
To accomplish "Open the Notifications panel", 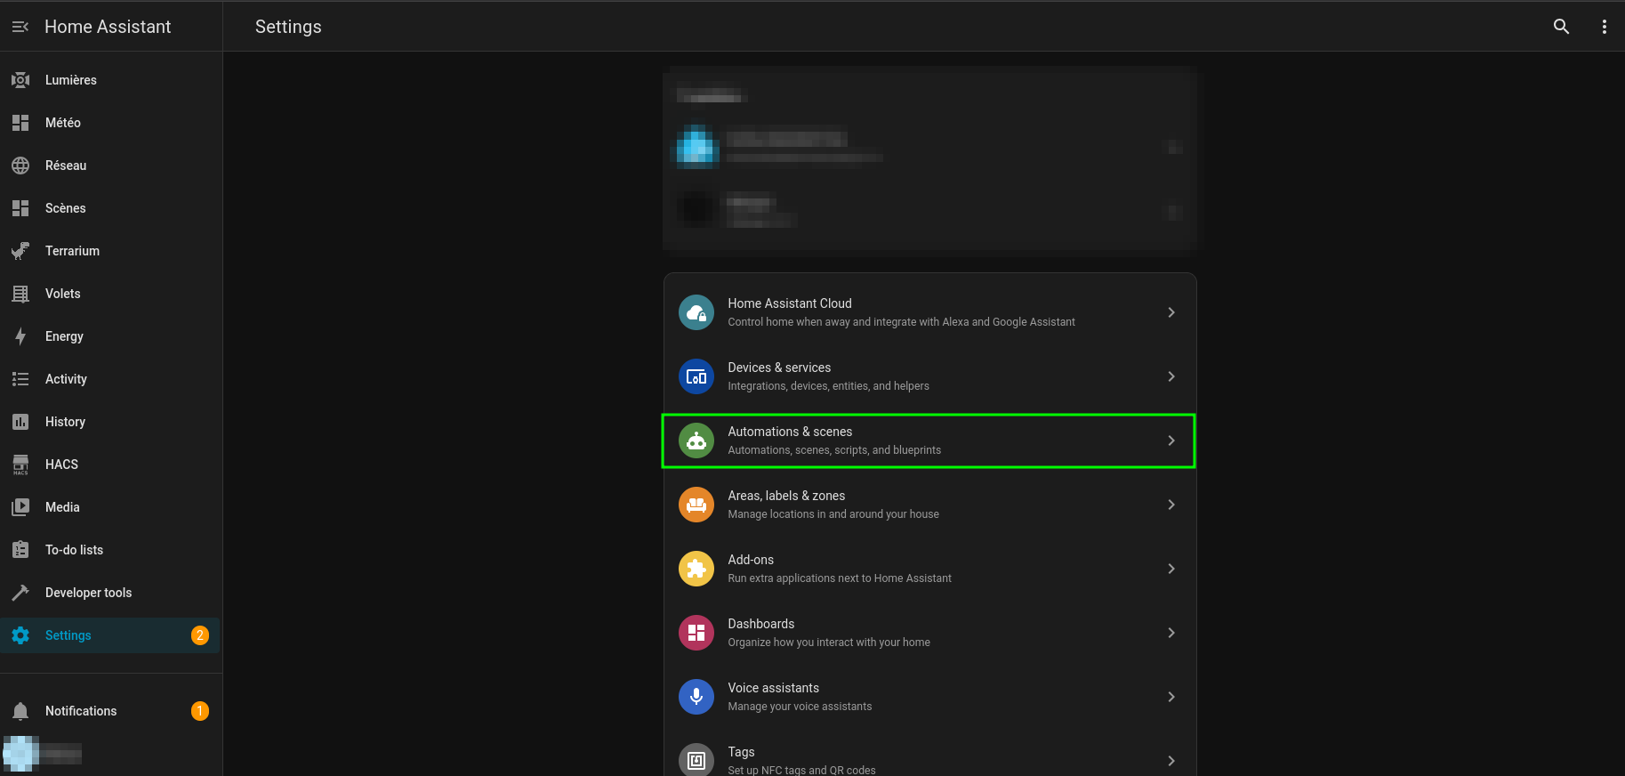I will pyautogui.click(x=81, y=711).
